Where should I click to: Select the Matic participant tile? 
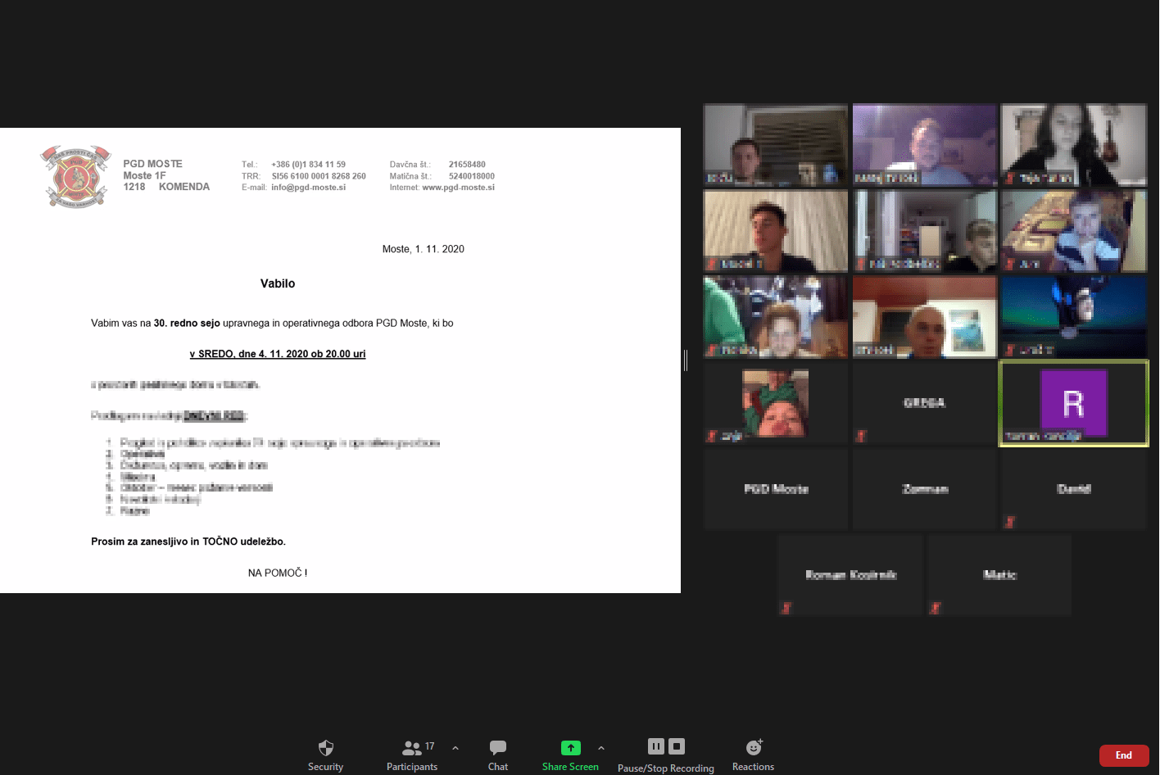tap(999, 575)
